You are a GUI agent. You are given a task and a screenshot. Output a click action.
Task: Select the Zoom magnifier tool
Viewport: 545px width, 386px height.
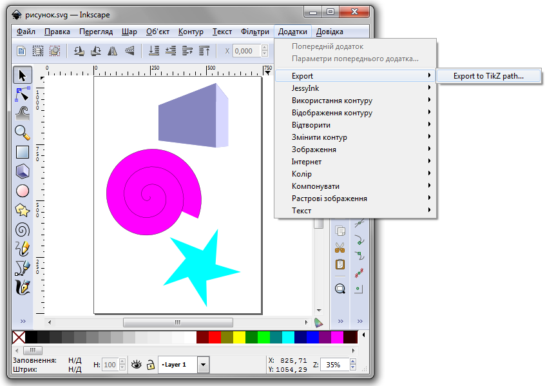coord(23,132)
